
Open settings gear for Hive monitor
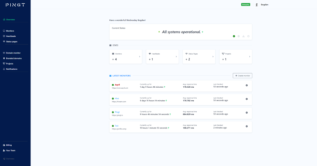247,99
